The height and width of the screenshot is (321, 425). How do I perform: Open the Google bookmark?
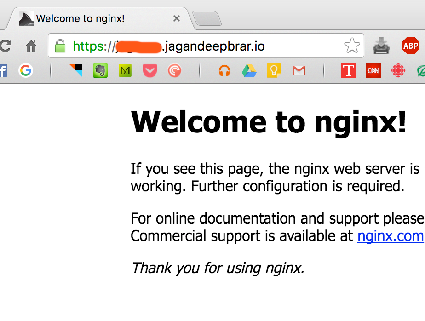click(26, 70)
